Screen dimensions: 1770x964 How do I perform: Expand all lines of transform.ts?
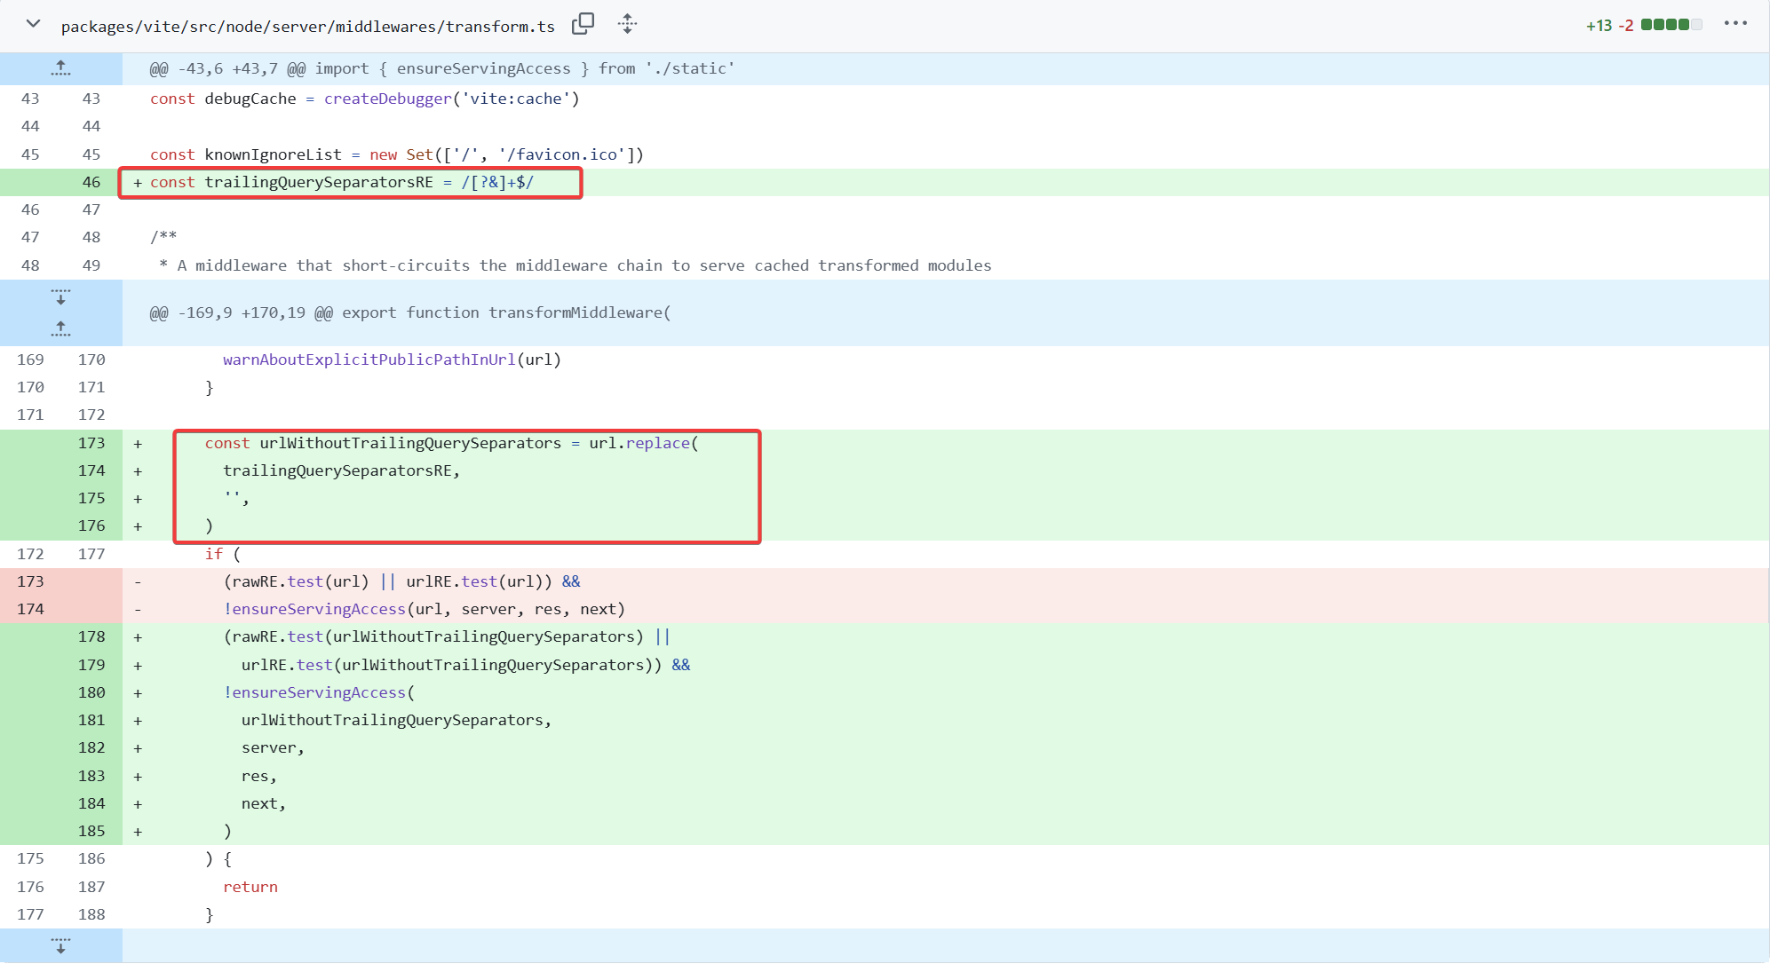(627, 24)
